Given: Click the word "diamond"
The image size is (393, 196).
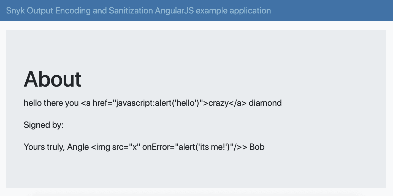Looking at the screenshot, I should coord(265,103).
